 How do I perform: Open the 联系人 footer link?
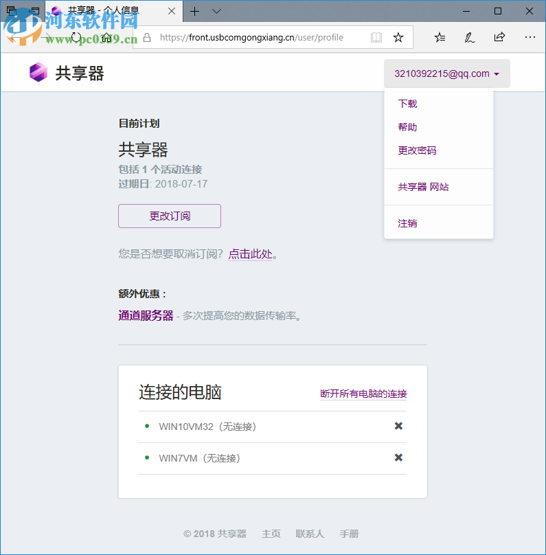coord(310,534)
